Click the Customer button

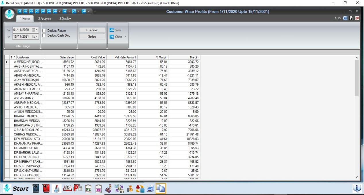pos(92,30)
